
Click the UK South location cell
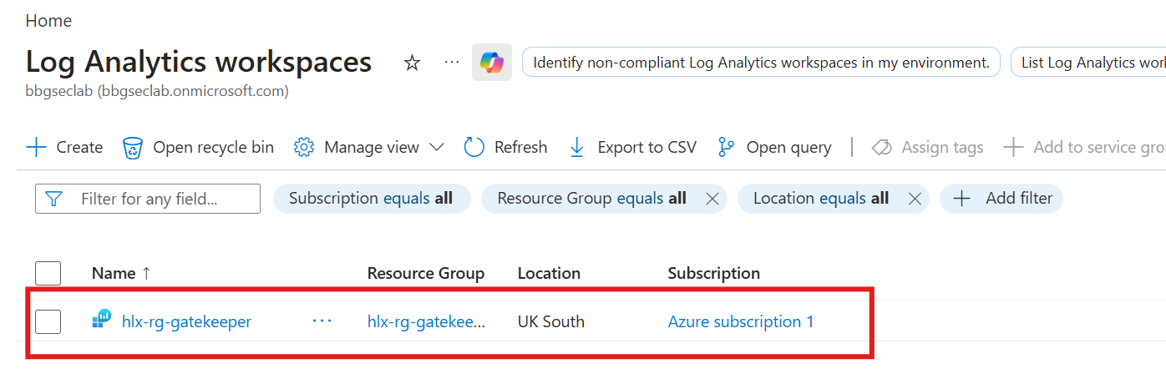(551, 321)
